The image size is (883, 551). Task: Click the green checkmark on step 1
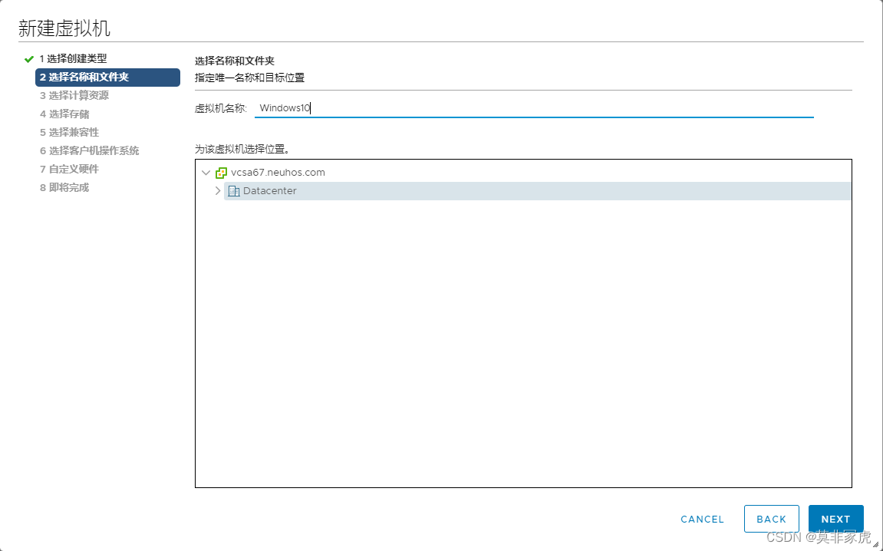pos(29,59)
